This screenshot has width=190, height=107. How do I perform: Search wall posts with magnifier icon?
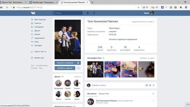(153, 94)
